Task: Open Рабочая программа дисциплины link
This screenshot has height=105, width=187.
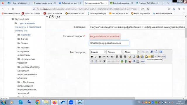Action: coord(24,51)
